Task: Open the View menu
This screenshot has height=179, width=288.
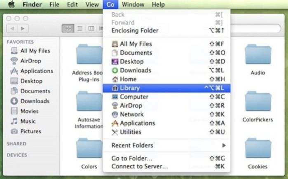Action: click(92, 5)
